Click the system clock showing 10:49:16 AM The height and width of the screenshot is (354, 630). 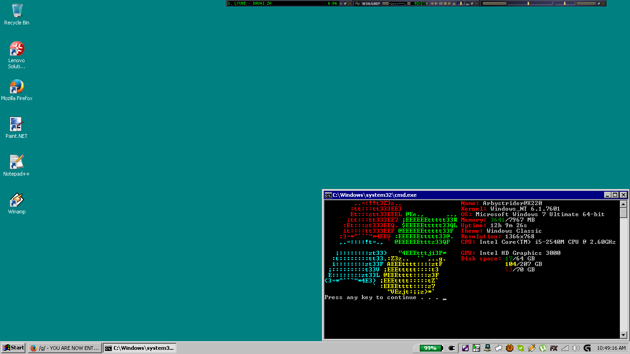pyautogui.click(x=611, y=348)
